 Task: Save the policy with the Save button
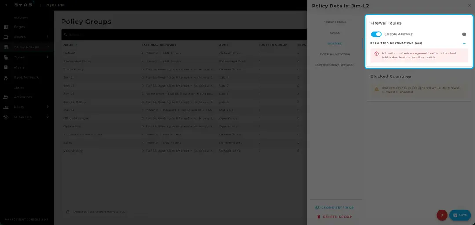coord(460,215)
